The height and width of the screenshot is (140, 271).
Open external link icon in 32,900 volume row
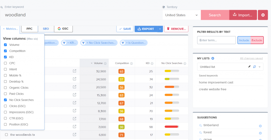click(75, 71)
